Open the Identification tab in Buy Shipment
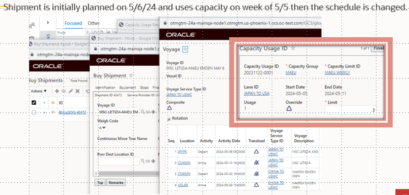409x195 pixels. [105, 88]
